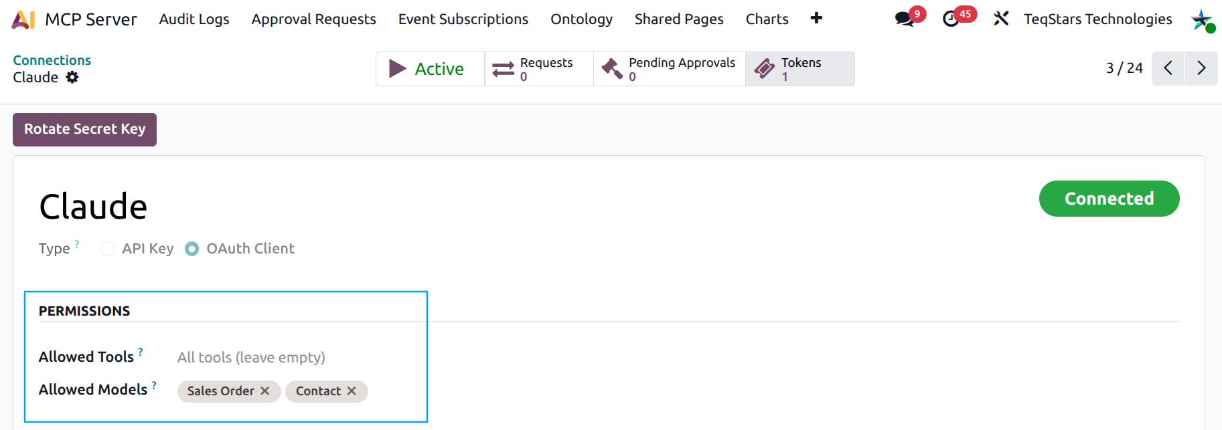Open the Ontology menu
Viewport: 1222px width, 430px height.
pos(581,19)
